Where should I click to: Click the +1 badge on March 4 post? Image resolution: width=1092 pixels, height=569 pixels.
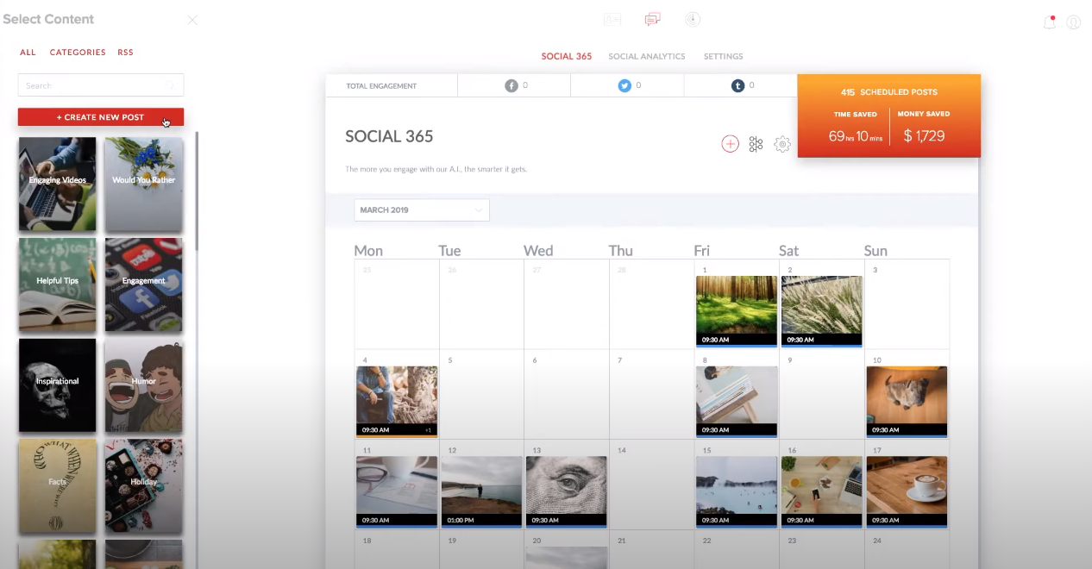click(x=429, y=430)
